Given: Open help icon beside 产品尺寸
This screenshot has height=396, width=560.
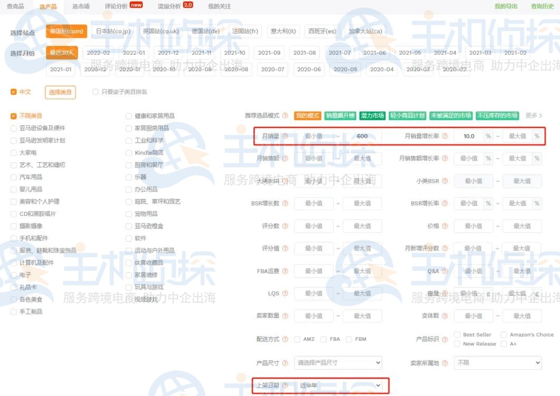Looking at the screenshot, I should point(285,363).
